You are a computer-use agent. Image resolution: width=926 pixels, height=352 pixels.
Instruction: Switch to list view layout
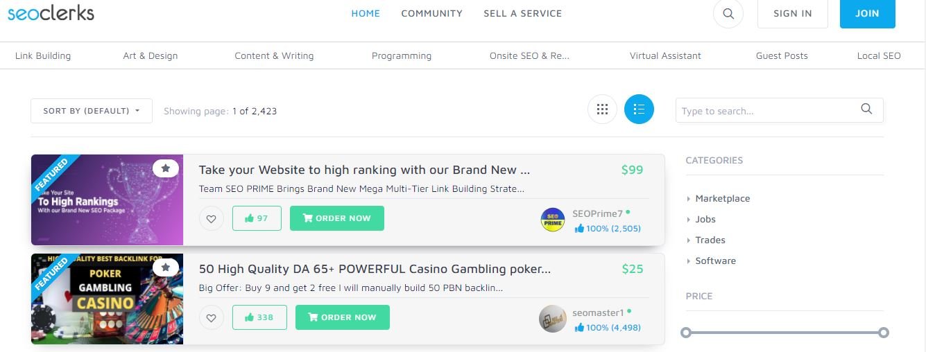click(639, 109)
